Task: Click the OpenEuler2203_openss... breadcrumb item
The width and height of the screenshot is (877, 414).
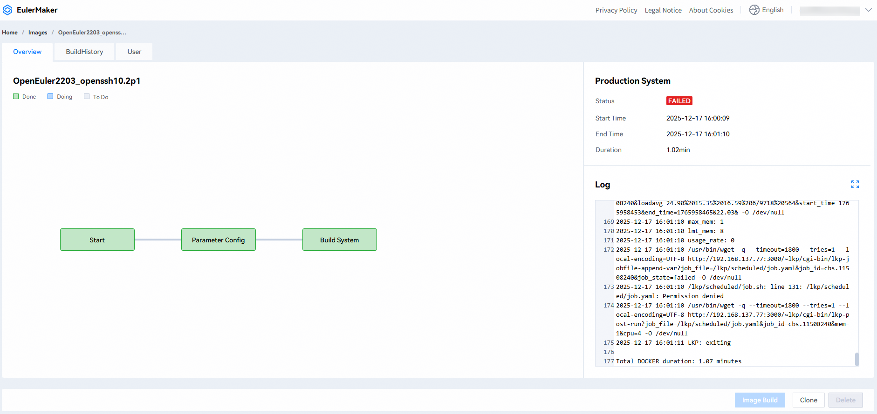Action: pos(92,33)
